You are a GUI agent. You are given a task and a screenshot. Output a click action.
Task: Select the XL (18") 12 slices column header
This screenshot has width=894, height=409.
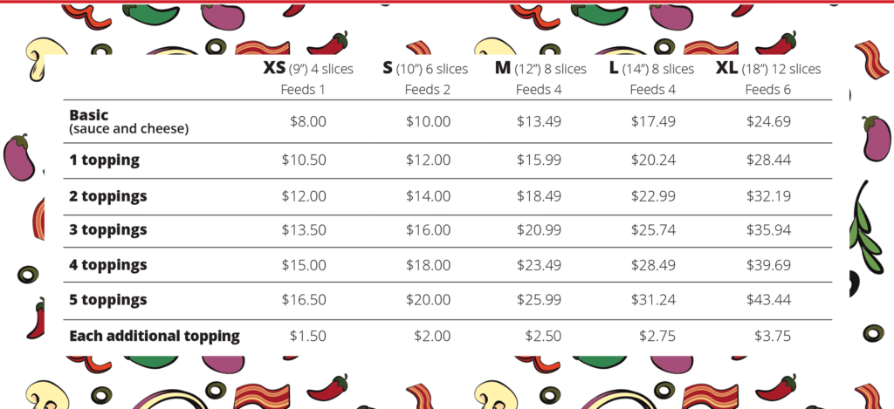coord(768,69)
